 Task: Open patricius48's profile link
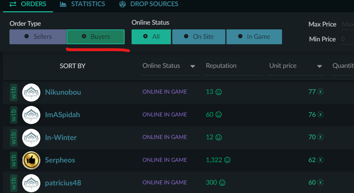tap(63, 183)
